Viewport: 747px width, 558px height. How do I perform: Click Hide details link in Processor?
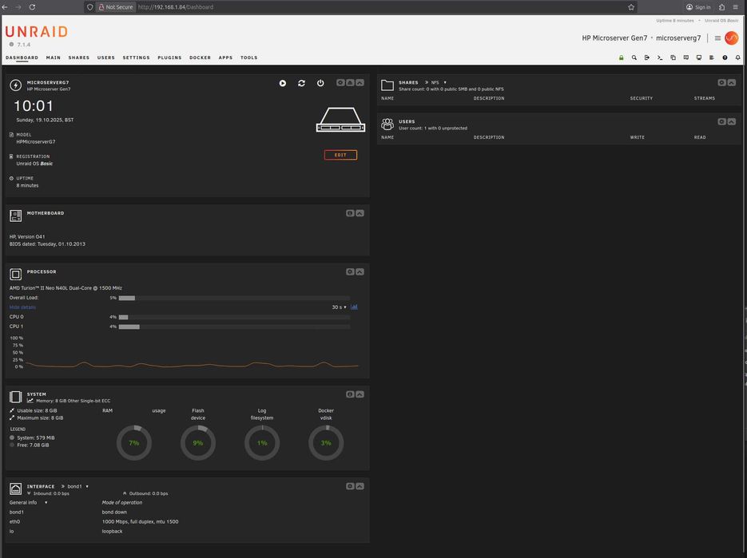[22, 307]
